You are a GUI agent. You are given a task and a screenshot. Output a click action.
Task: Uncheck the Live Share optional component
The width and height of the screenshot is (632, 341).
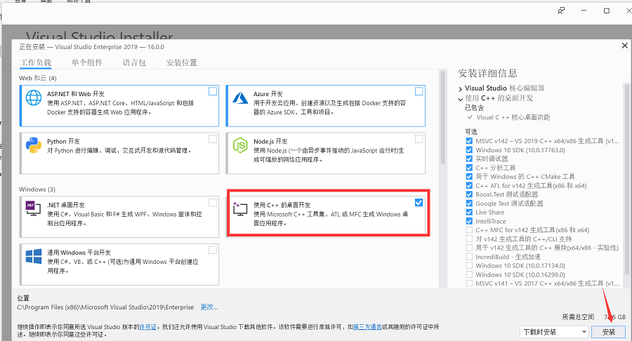point(469,212)
